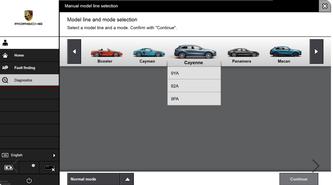Click the battery status icon
333x185 pixels.
coord(9,168)
